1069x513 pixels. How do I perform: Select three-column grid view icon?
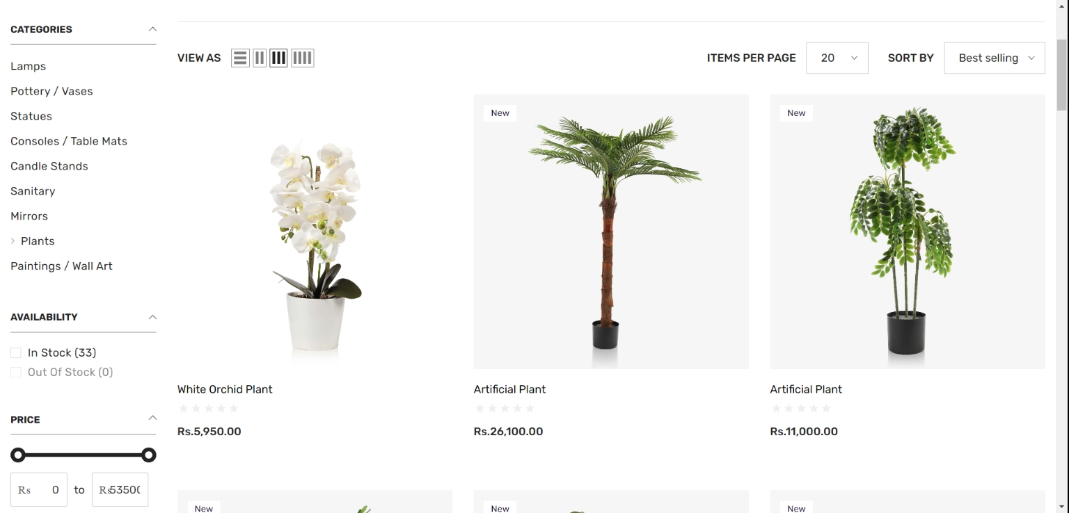[x=278, y=58]
